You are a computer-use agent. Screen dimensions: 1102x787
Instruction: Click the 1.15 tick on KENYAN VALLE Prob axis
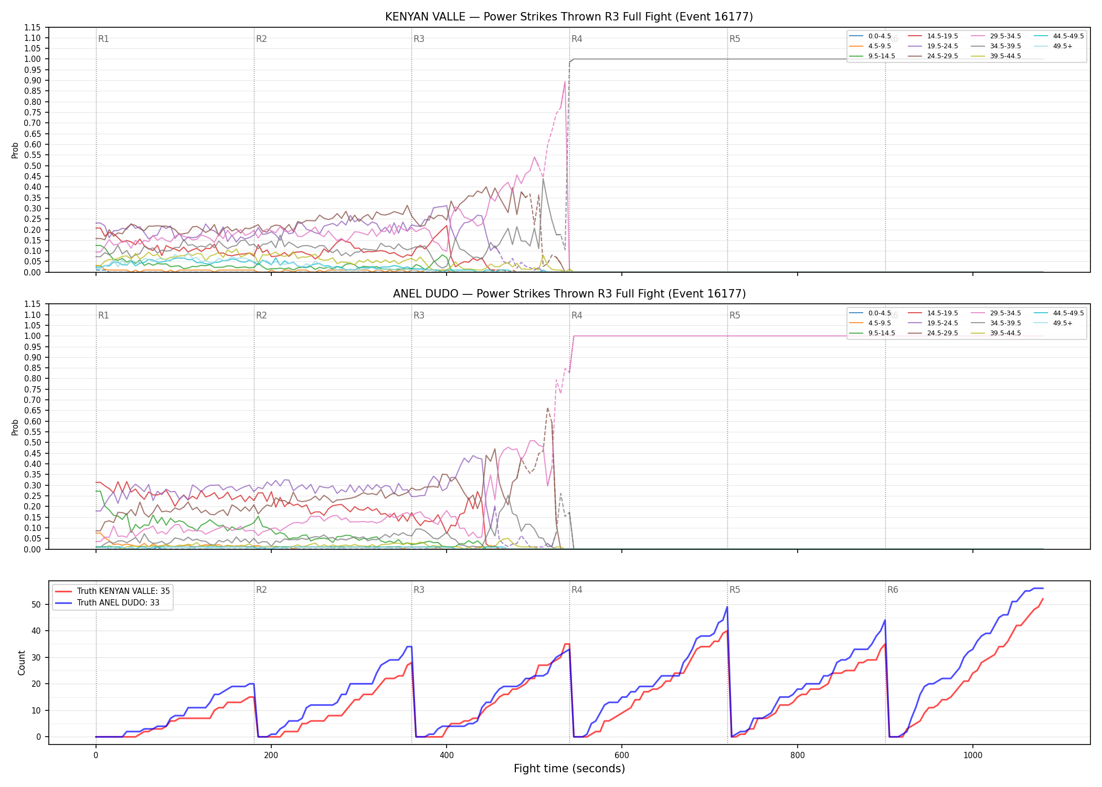coord(32,27)
